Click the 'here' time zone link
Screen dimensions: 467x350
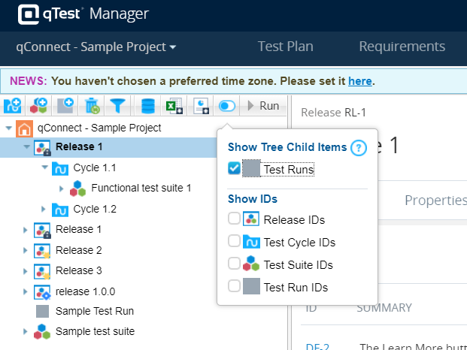point(359,80)
